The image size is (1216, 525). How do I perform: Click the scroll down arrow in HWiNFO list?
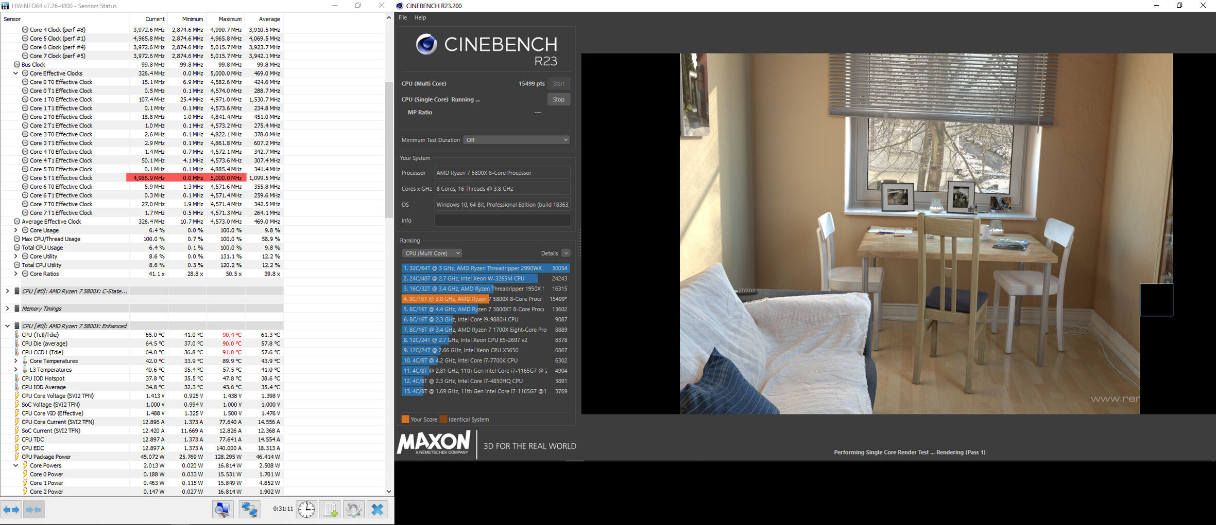tap(389, 492)
